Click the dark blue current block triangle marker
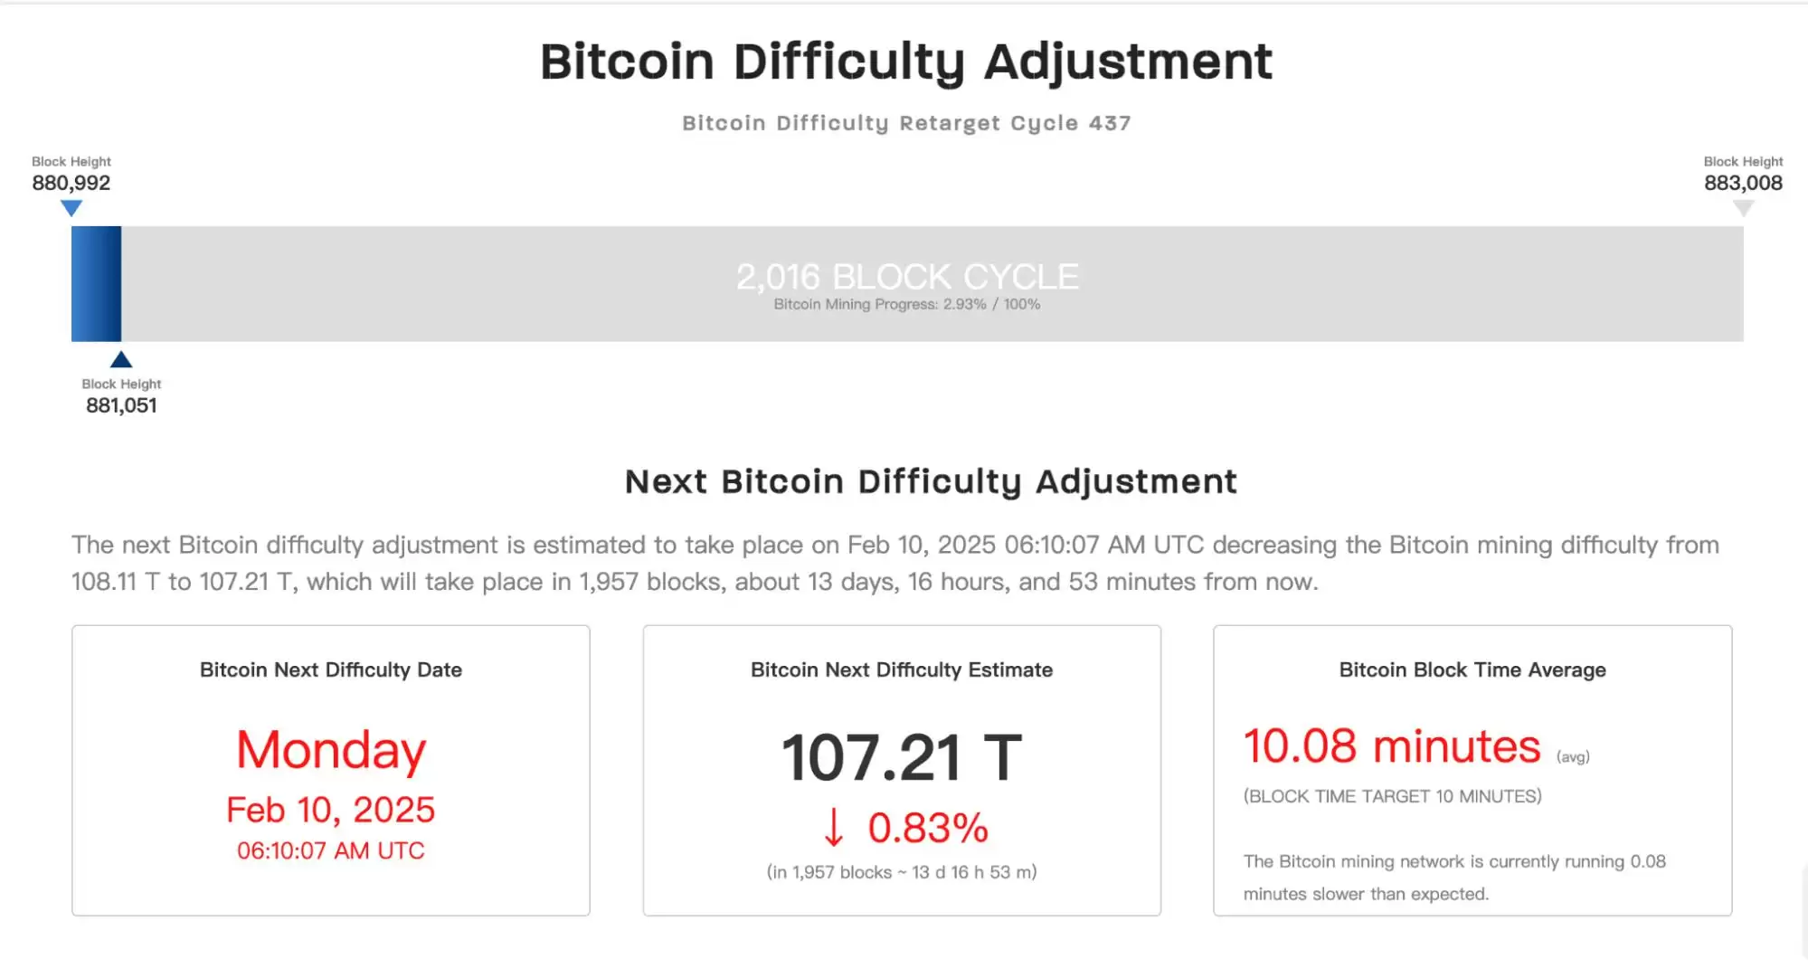The height and width of the screenshot is (978, 1808). click(x=121, y=359)
